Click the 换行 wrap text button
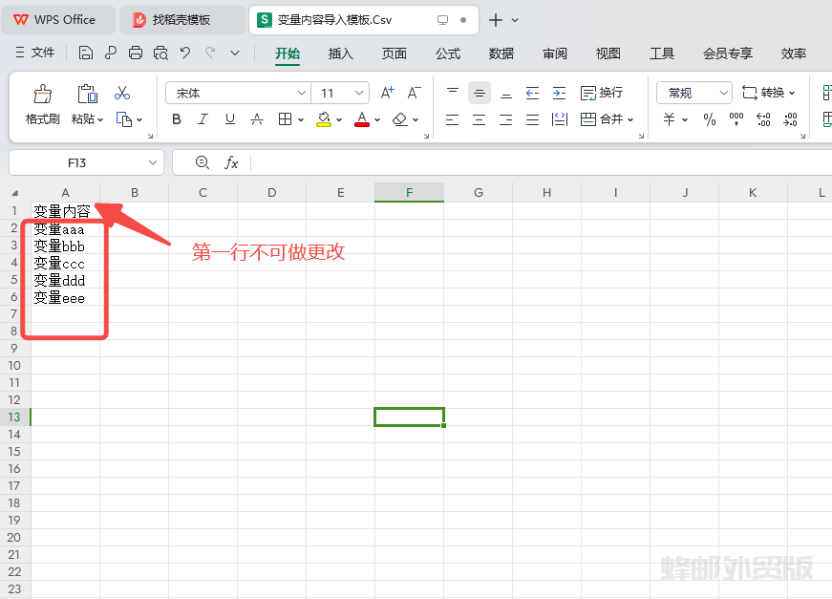Screen dimensions: 832x599 (601, 93)
